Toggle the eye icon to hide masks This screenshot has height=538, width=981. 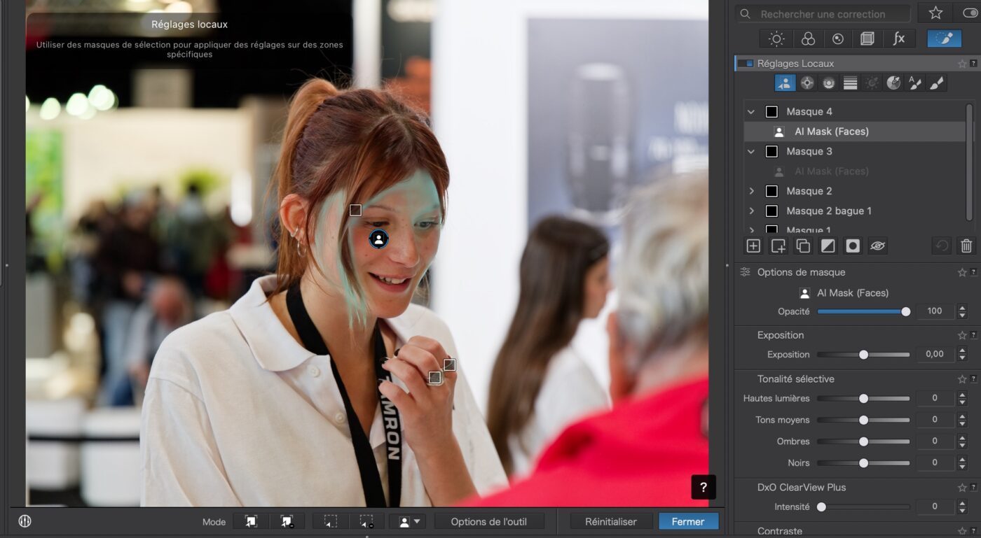click(x=877, y=246)
